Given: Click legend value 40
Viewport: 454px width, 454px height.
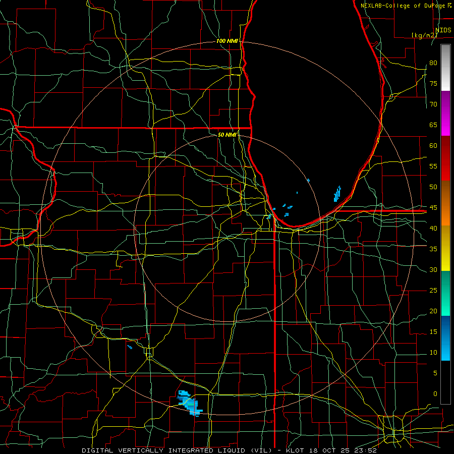Looking at the screenshot, I should pos(433,229).
